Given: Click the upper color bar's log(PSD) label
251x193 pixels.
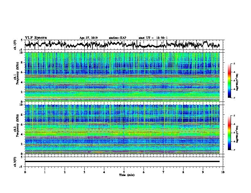Looking at the screenshot, I should coord(237,82).
